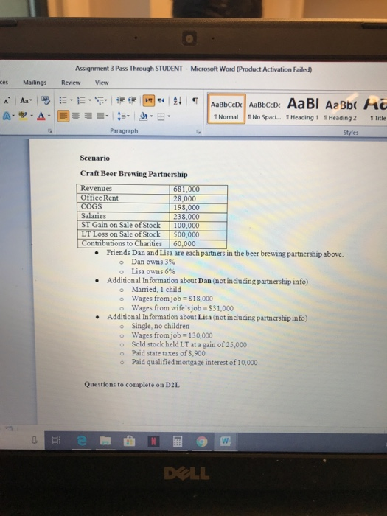The image size is (387, 516).
Task: Apply the yellow text highlight color
Action: click(x=23, y=116)
